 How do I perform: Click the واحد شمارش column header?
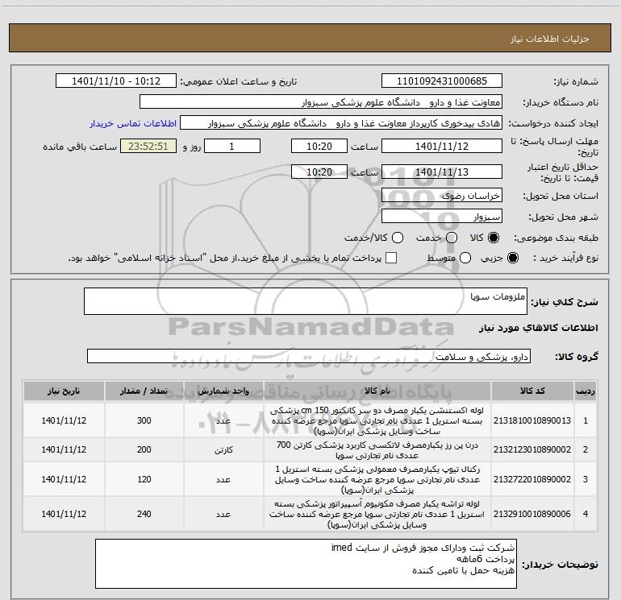pyautogui.click(x=223, y=391)
